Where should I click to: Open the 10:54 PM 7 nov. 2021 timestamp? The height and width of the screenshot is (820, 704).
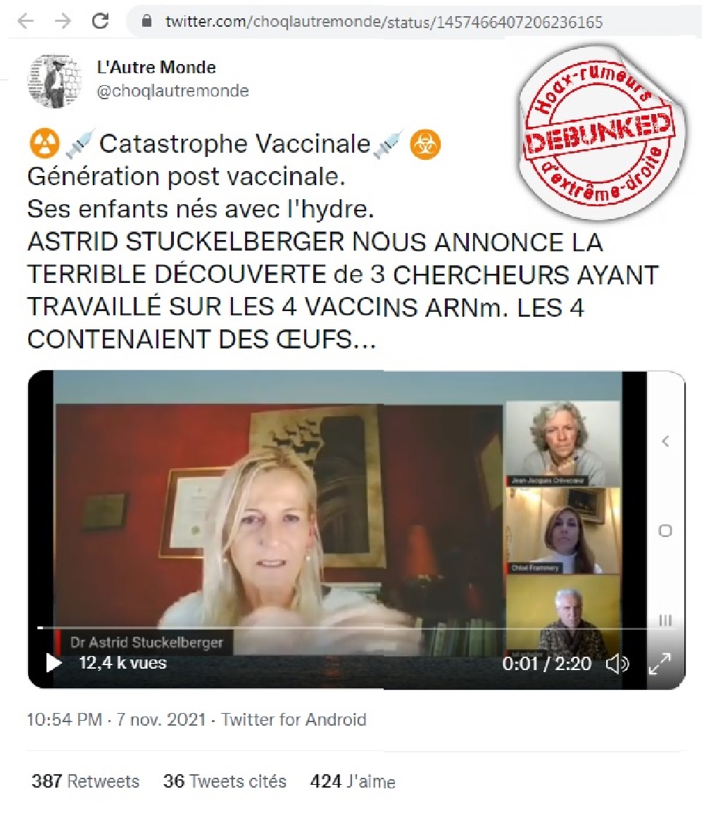click(x=116, y=719)
